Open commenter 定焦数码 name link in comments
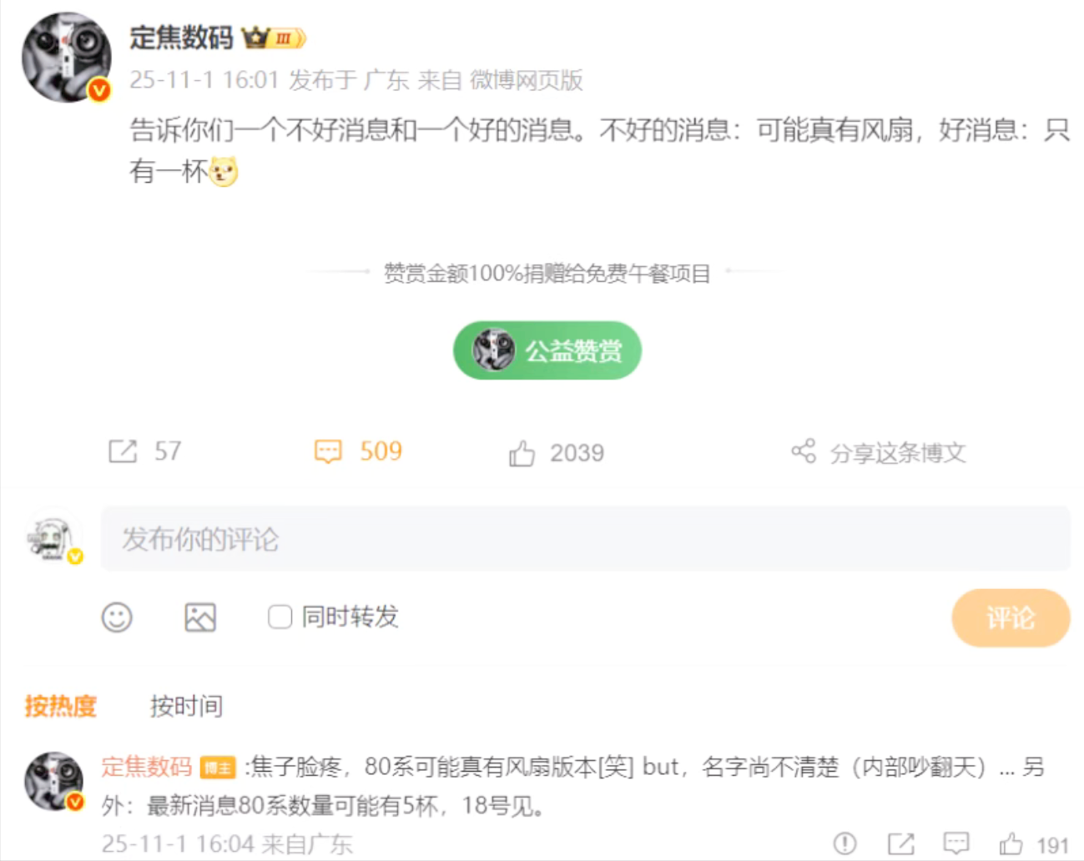 coord(147,767)
